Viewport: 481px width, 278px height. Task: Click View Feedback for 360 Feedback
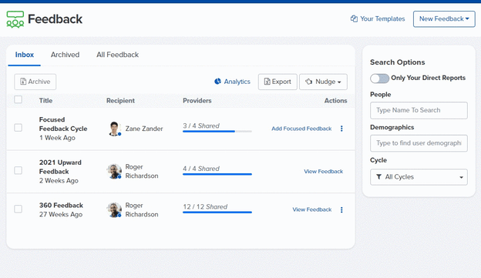(x=312, y=209)
